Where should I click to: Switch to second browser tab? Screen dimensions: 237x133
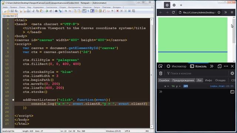pos(174,5)
